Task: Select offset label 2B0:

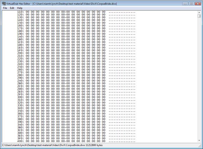Action: (21, 83)
